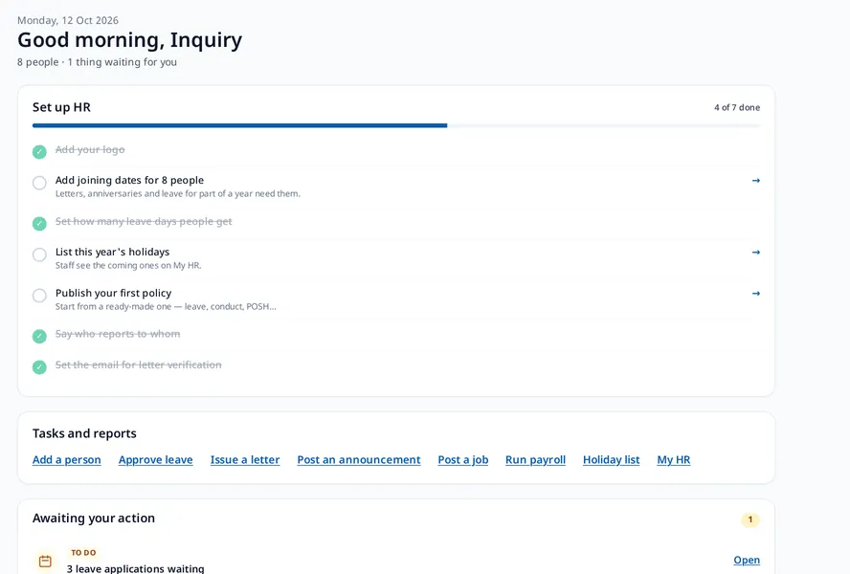
Task: Click the calendar icon beside leave applications waiting
Action: tap(46, 561)
